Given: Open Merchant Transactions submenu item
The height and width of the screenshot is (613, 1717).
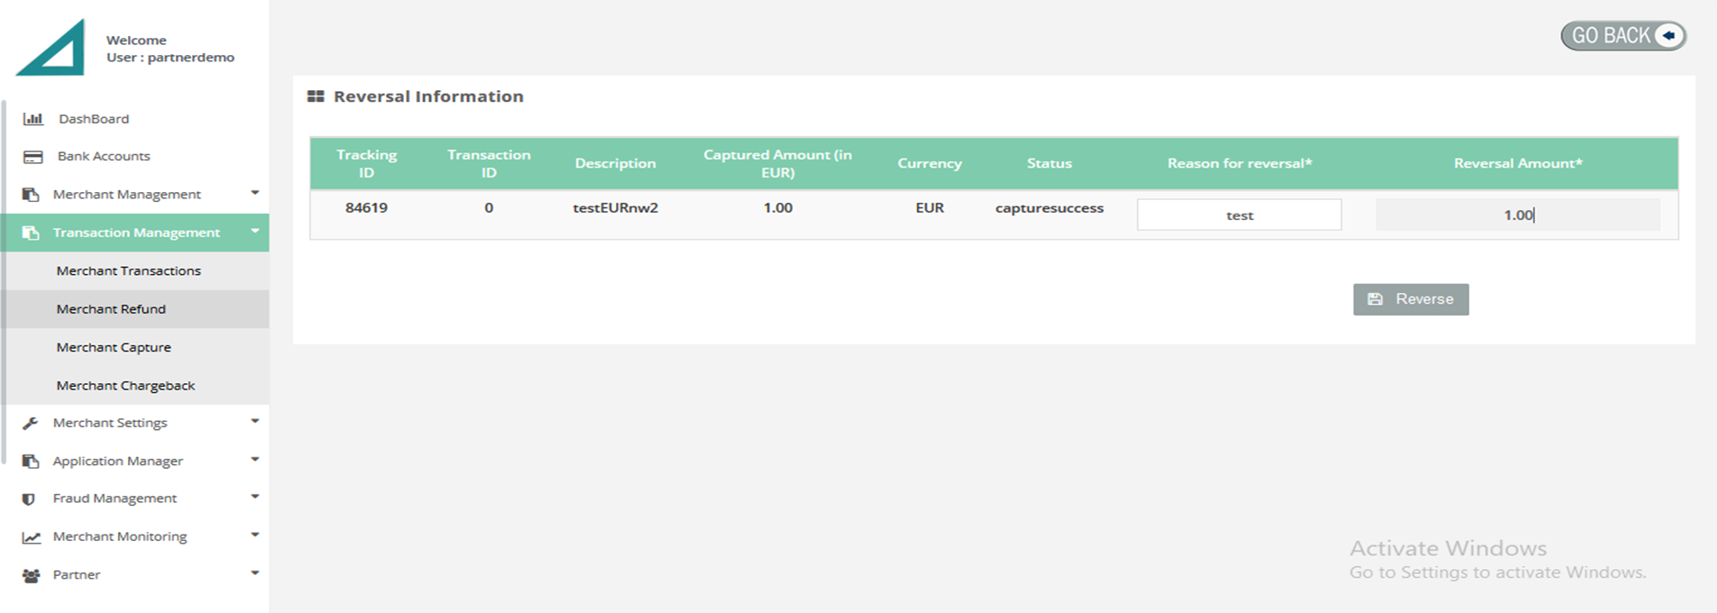Looking at the screenshot, I should (x=128, y=270).
